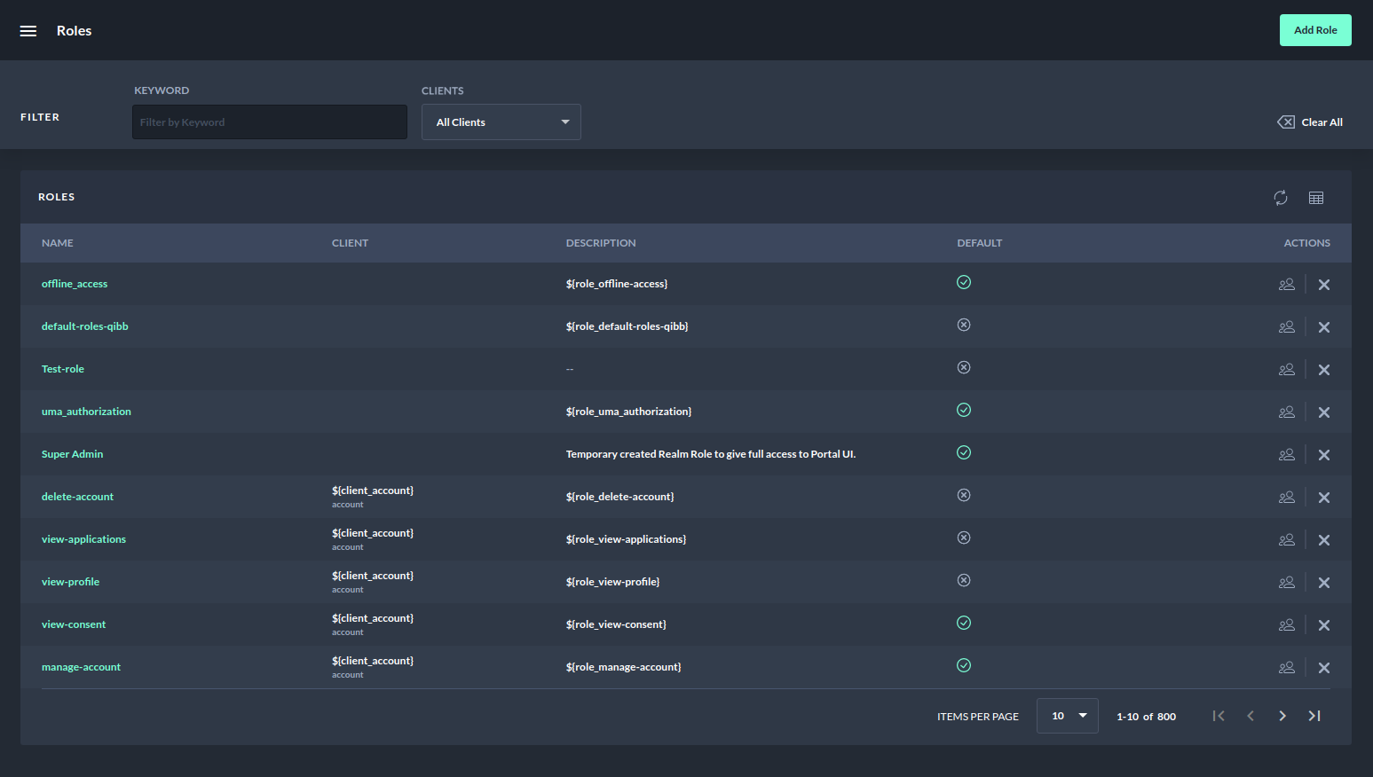Refresh the roles list
This screenshot has height=777, width=1373.
(x=1280, y=198)
